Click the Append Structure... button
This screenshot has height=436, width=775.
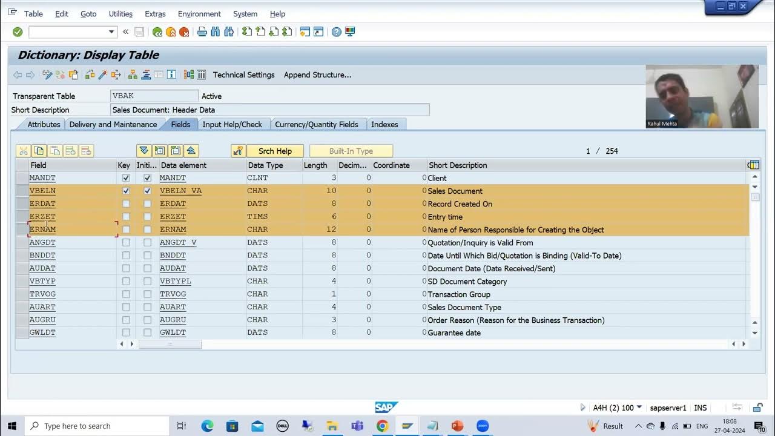click(317, 74)
